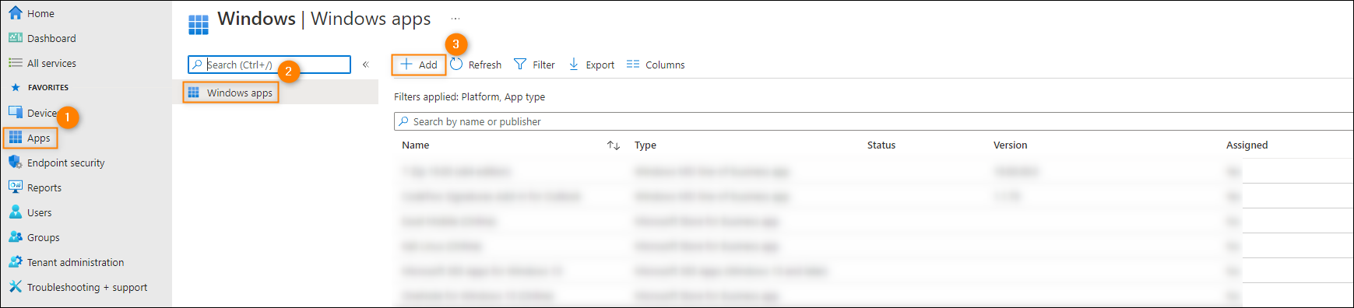Click the Search by name or publisher field
This screenshot has width=1354, height=308.
click(x=874, y=121)
